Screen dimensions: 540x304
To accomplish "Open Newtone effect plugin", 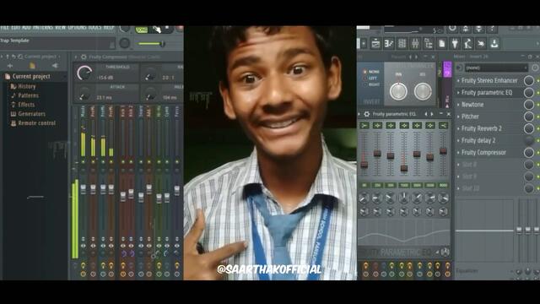I will pos(472,105).
